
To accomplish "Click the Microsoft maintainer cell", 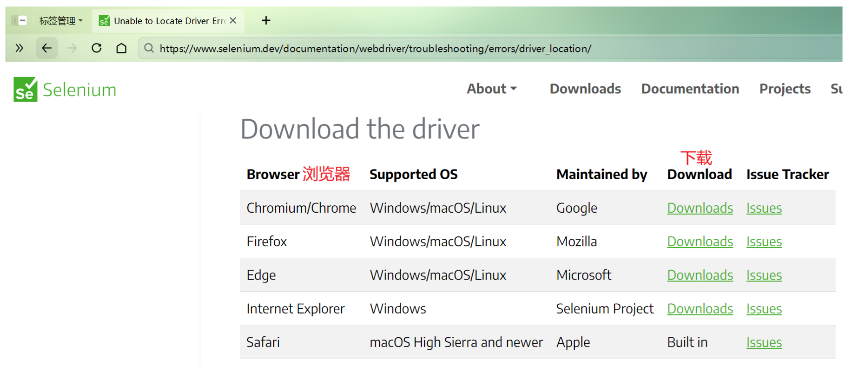I will pyautogui.click(x=583, y=275).
